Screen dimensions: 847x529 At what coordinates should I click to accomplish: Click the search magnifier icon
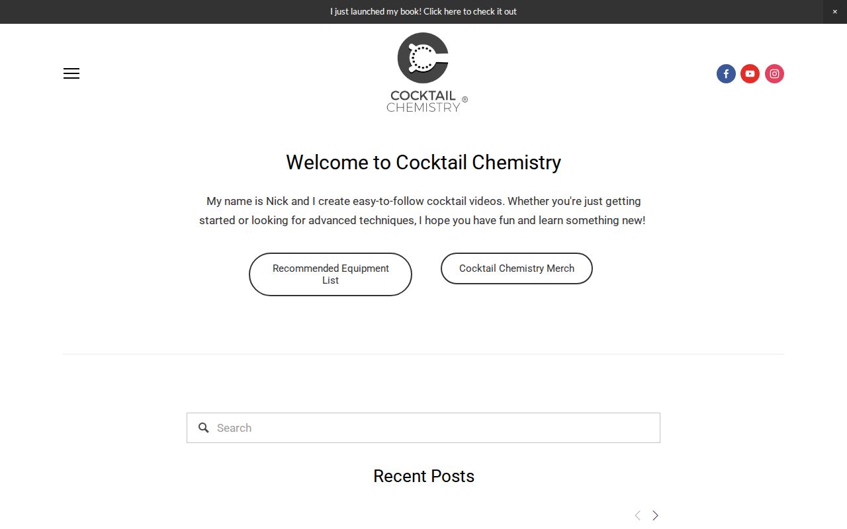204,428
